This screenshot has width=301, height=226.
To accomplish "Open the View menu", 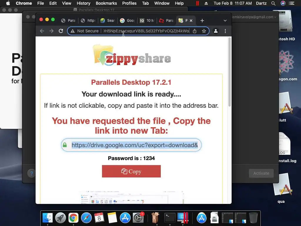I will point(67,3).
